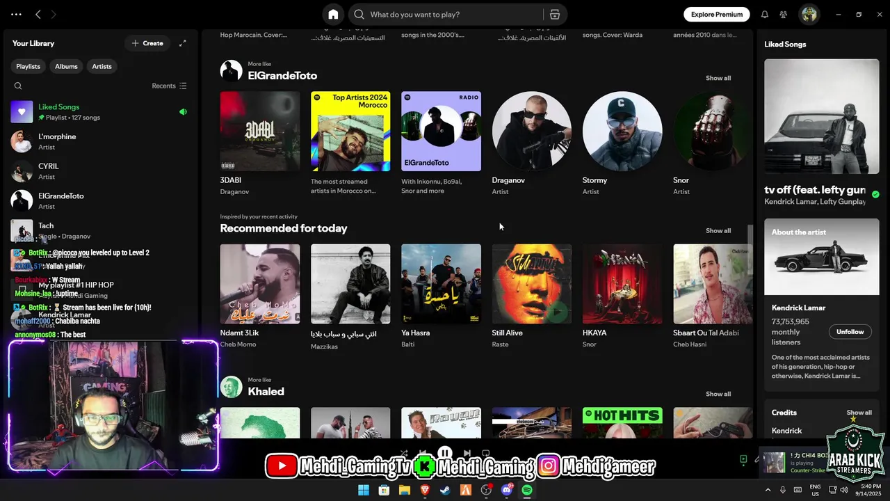The width and height of the screenshot is (890, 501).
Task: Open the About the artist card image
Action: click(822, 257)
